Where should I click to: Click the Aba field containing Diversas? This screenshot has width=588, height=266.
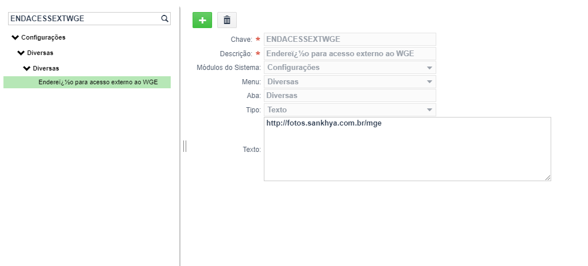click(x=350, y=95)
